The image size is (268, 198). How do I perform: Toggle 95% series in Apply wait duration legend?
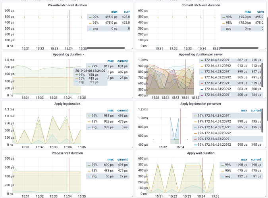coord(228,171)
